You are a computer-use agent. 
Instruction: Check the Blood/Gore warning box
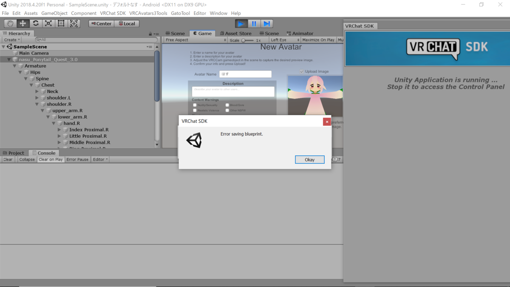[x=227, y=105]
